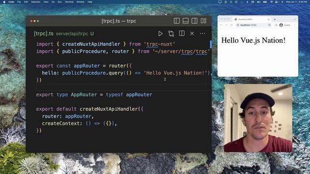The image size is (310, 174).
Task: Click the localhost:3000 address bar
Action: [x=254, y=25]
